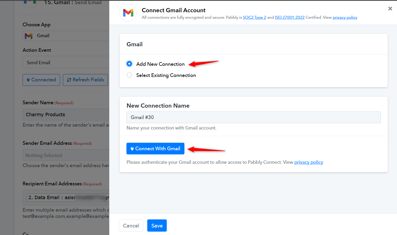Open privacy policy link in dialog header
Image resolution: width=397 pixels, height=235 pixels.
345,17
